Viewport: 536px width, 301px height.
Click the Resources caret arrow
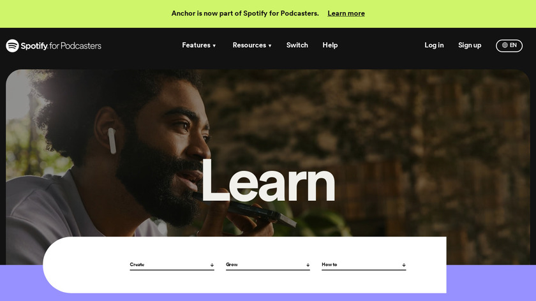click(x=270, y=46)
